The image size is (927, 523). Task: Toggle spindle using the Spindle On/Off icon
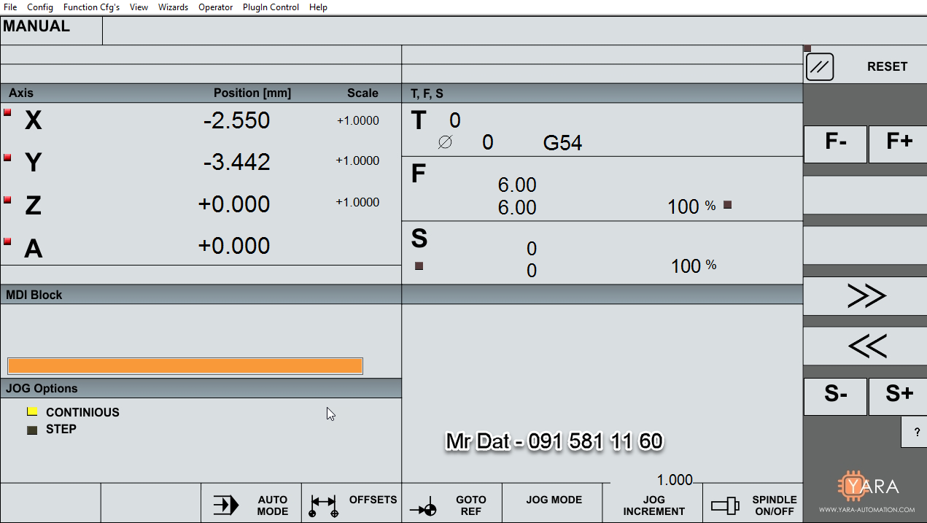[725, 505]
